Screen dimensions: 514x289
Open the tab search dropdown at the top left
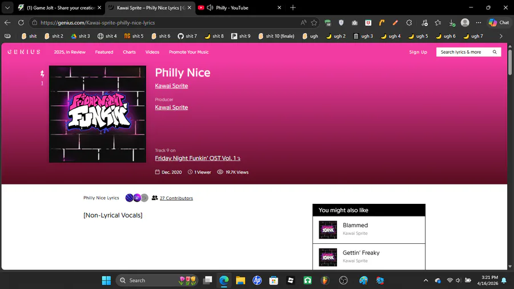(7, 7)
